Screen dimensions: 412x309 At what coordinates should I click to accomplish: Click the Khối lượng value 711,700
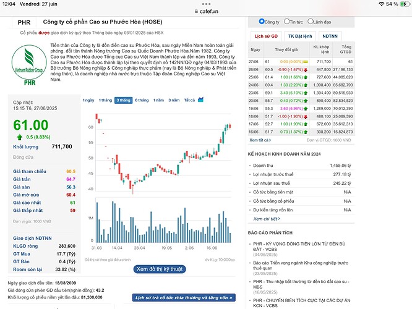[62, 146]
